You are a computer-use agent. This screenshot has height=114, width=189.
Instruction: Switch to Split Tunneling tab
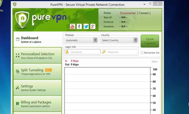click(x=38, y=71)
